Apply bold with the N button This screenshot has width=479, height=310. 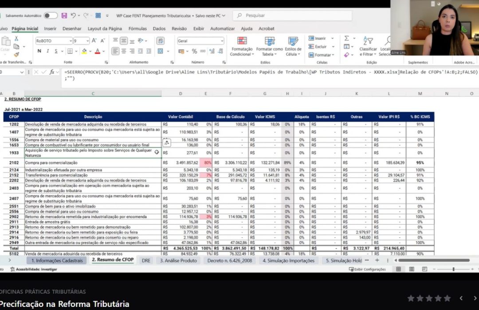pyautogui.click(x=39, y=51)
